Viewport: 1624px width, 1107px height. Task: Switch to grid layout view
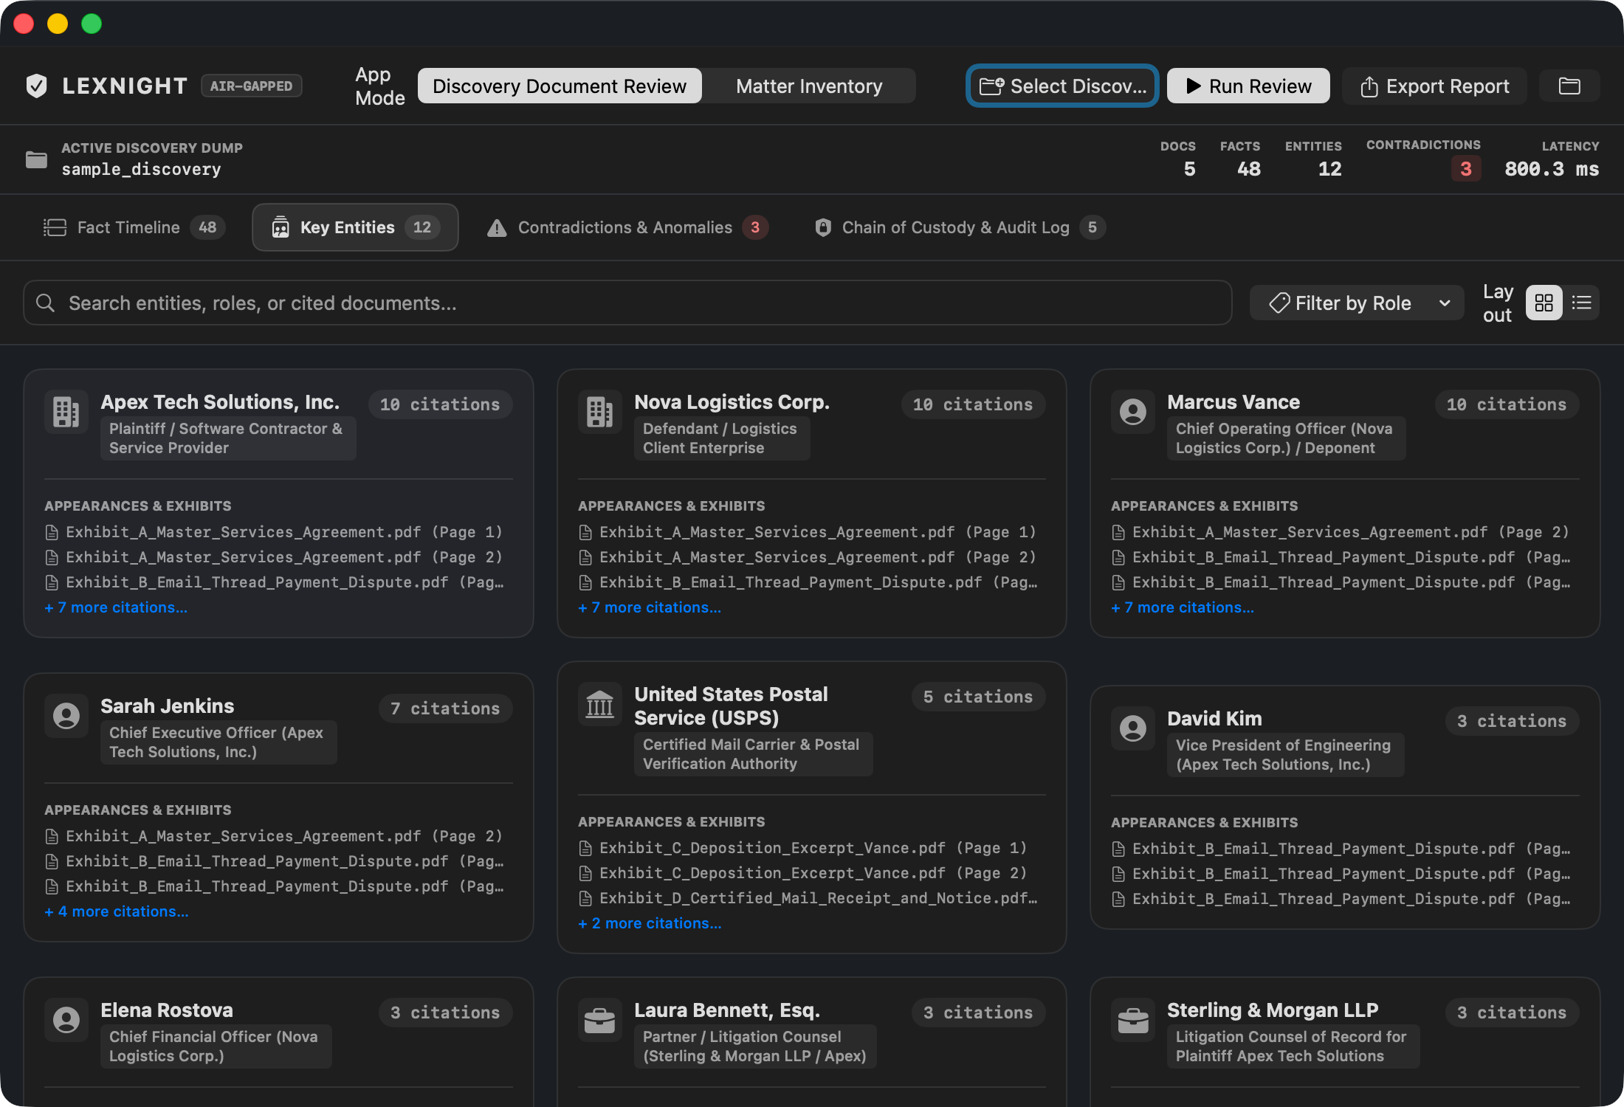pos(1544,303)
